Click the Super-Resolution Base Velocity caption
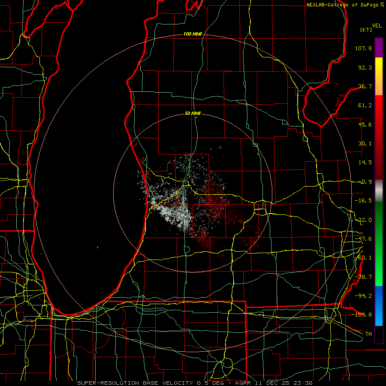This screenshot has height=386, width=386. tap(195, 383)
